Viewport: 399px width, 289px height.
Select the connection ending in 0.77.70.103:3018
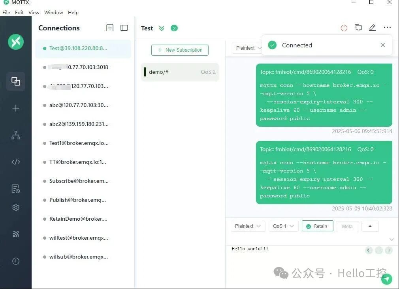tap(83, 67)
